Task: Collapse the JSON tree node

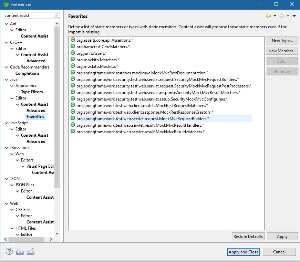Action: tap(6, 179)
